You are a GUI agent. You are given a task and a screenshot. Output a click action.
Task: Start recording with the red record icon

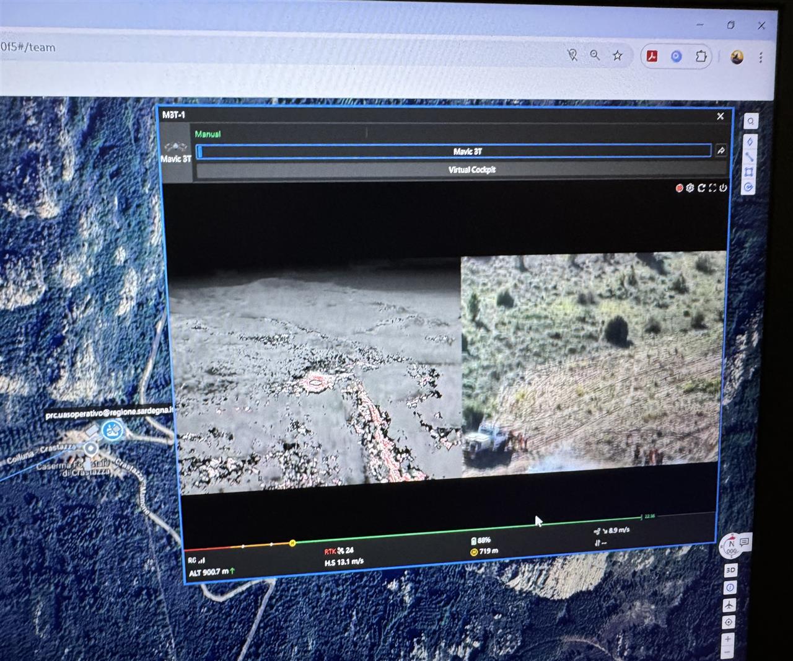[x=679, y=188]
